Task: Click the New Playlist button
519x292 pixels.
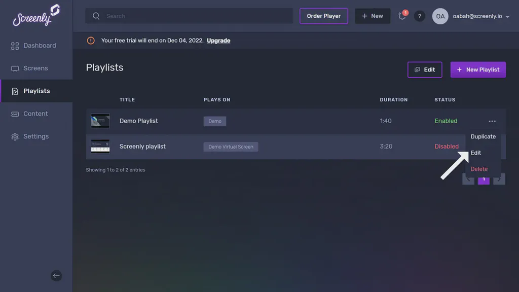Action: pyautogui.click(x=478, y=69)
